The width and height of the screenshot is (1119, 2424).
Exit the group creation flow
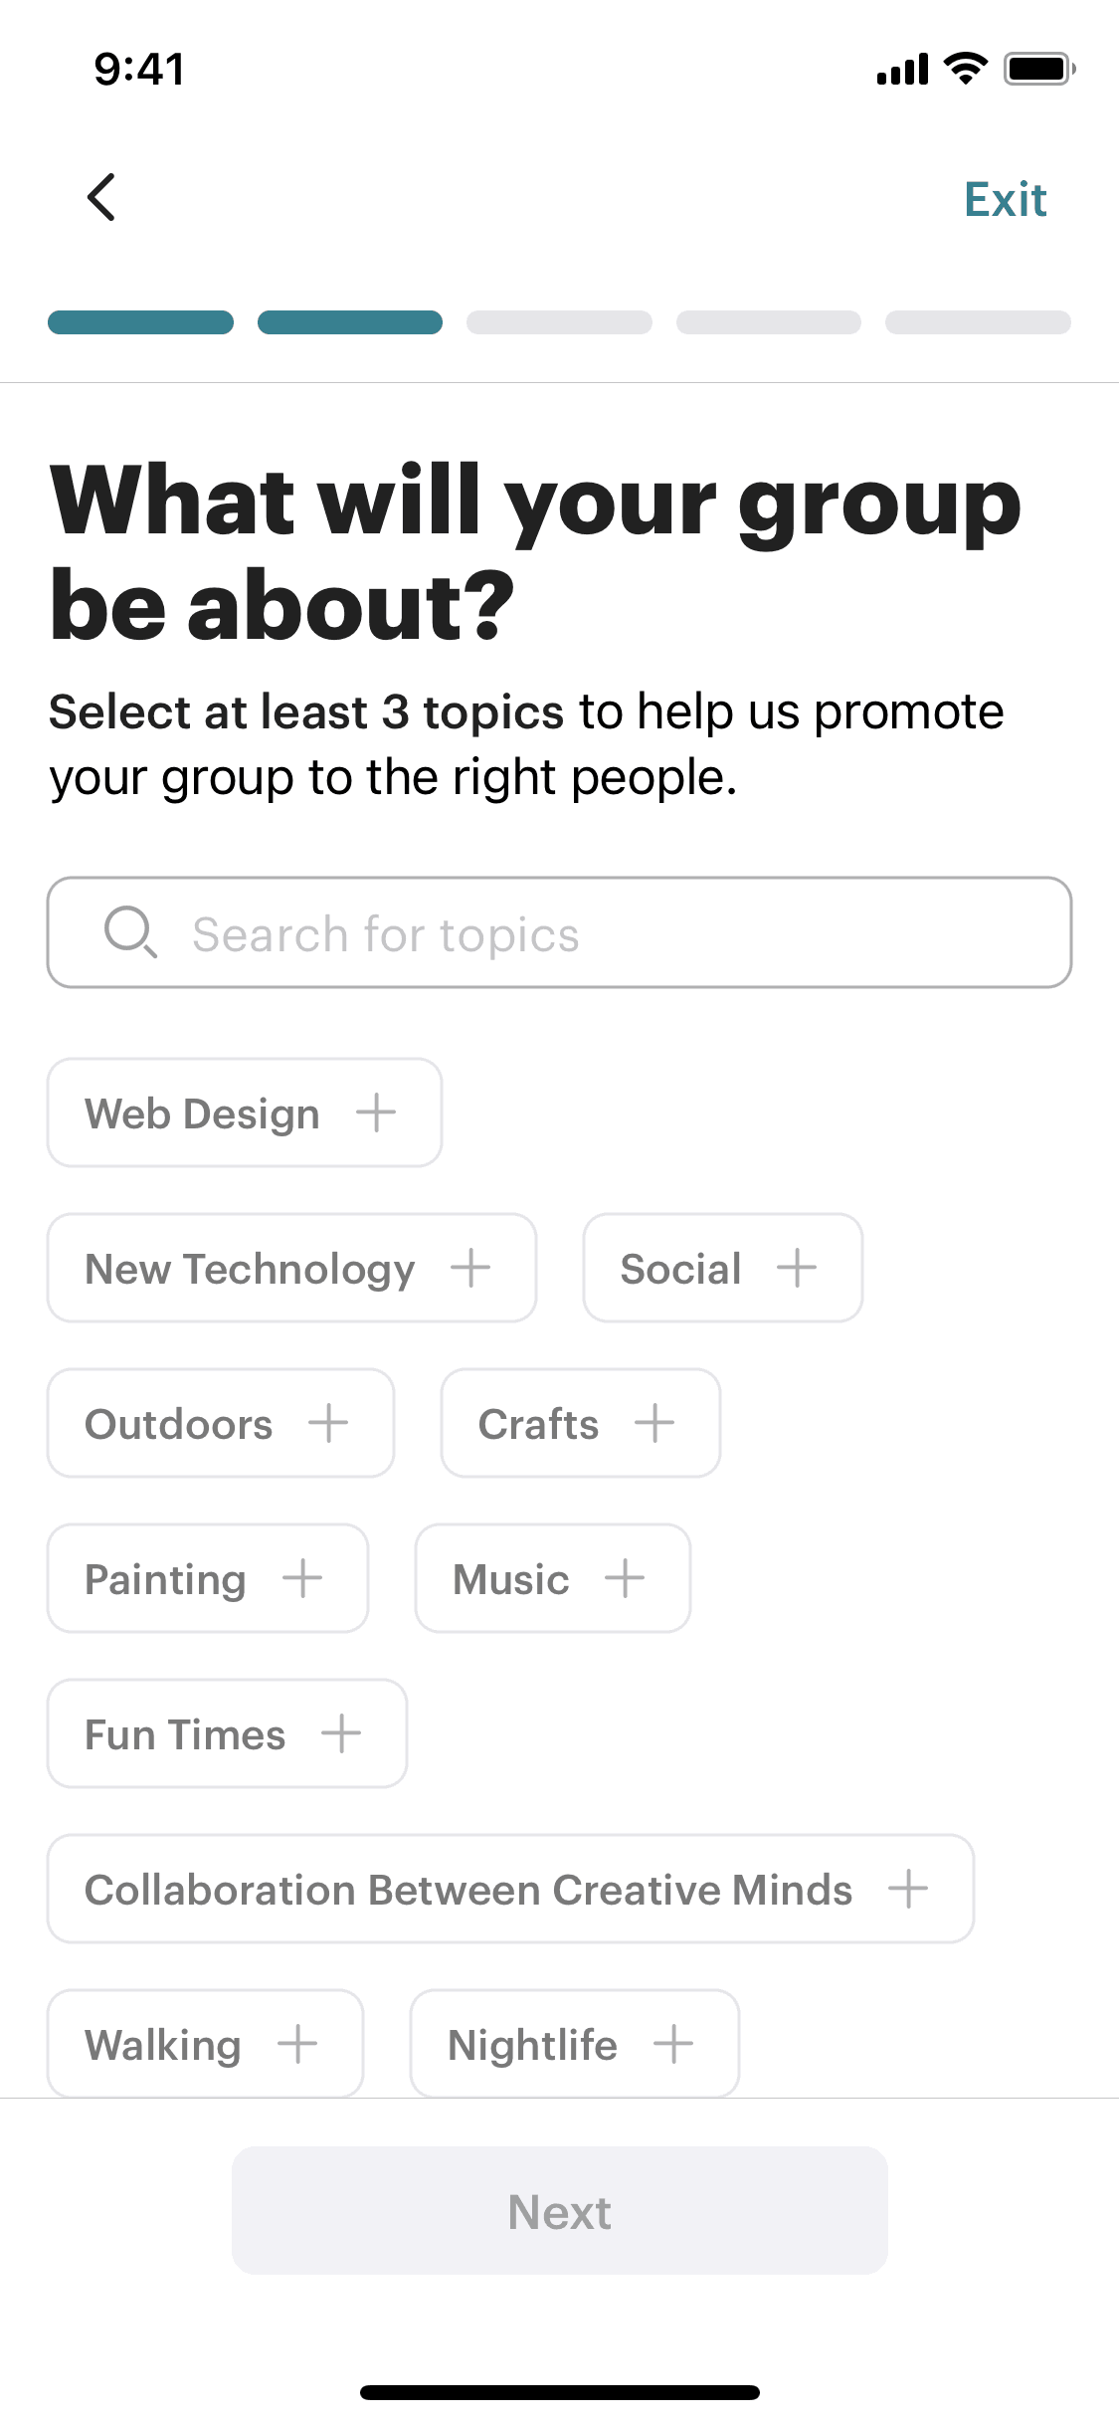[1005, 200]
